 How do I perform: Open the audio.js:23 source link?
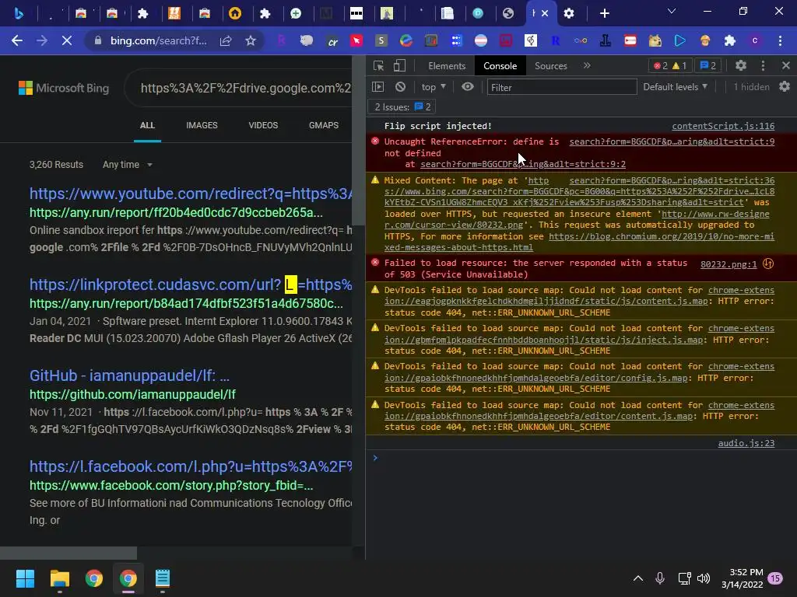(746, 443)
